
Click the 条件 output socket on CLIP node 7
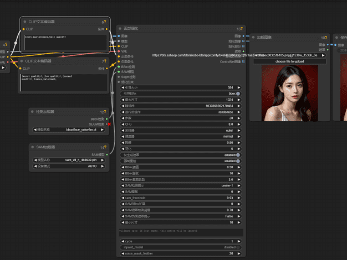point(107,69)
